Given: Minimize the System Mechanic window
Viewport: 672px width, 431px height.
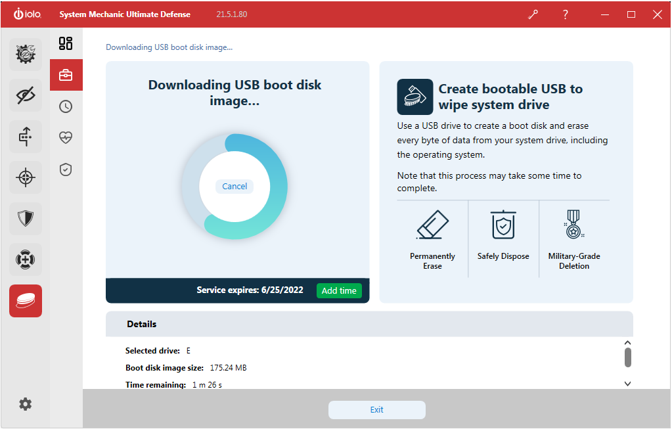Looking at the screenshot, I should (605, 14).
